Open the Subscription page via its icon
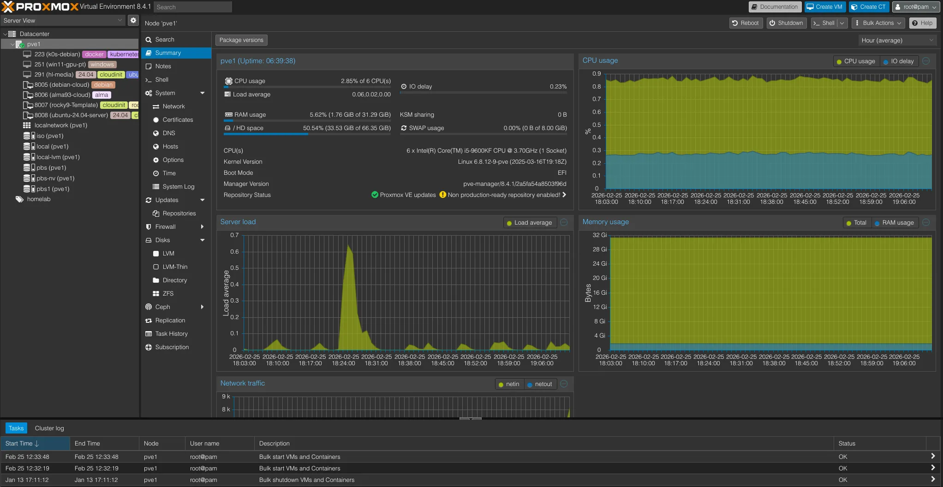943x487 pixels. tap(149, 347)
